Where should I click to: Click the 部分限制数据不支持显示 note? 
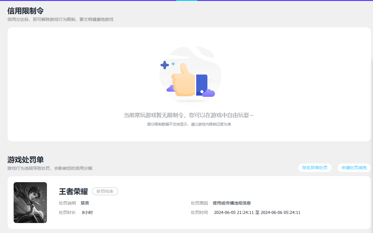[189, 124]
